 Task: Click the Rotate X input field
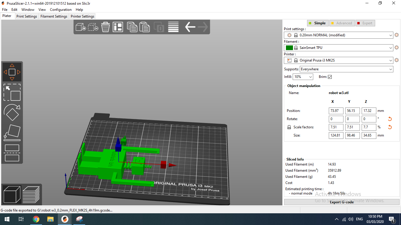[x=336, y=119]
